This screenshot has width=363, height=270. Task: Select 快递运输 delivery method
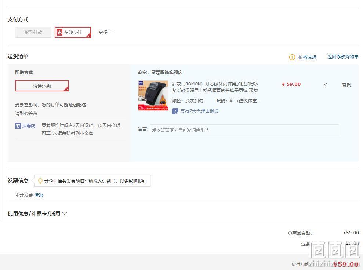point(42,86)
